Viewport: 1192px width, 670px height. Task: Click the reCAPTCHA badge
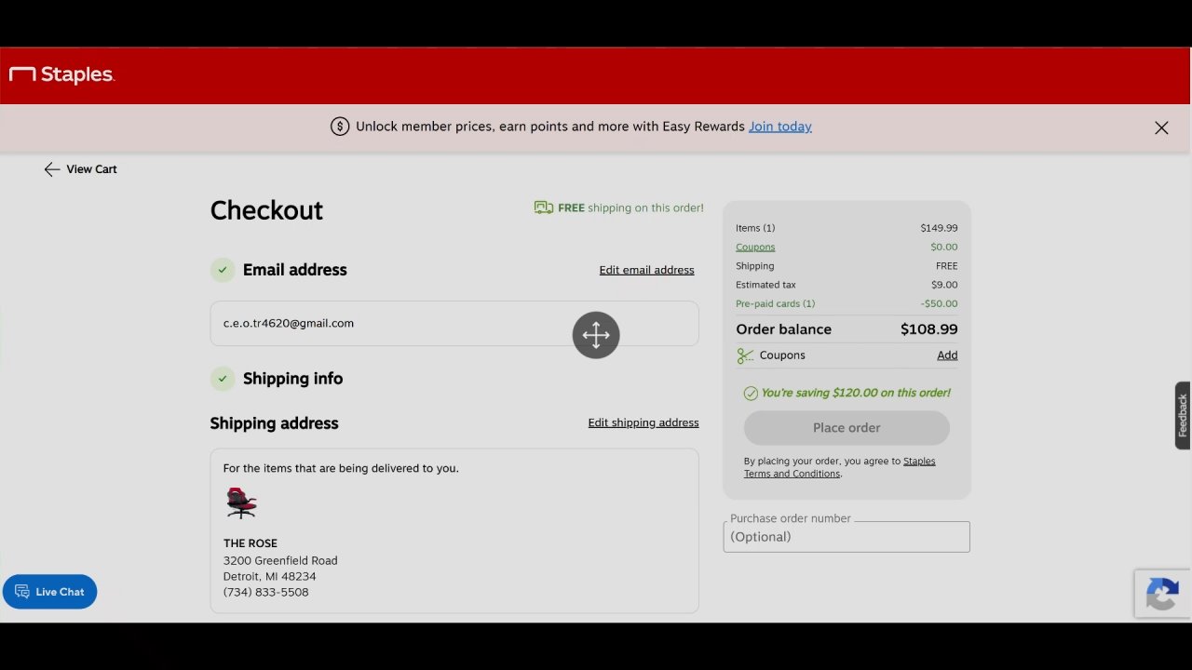coord(1162,594)
